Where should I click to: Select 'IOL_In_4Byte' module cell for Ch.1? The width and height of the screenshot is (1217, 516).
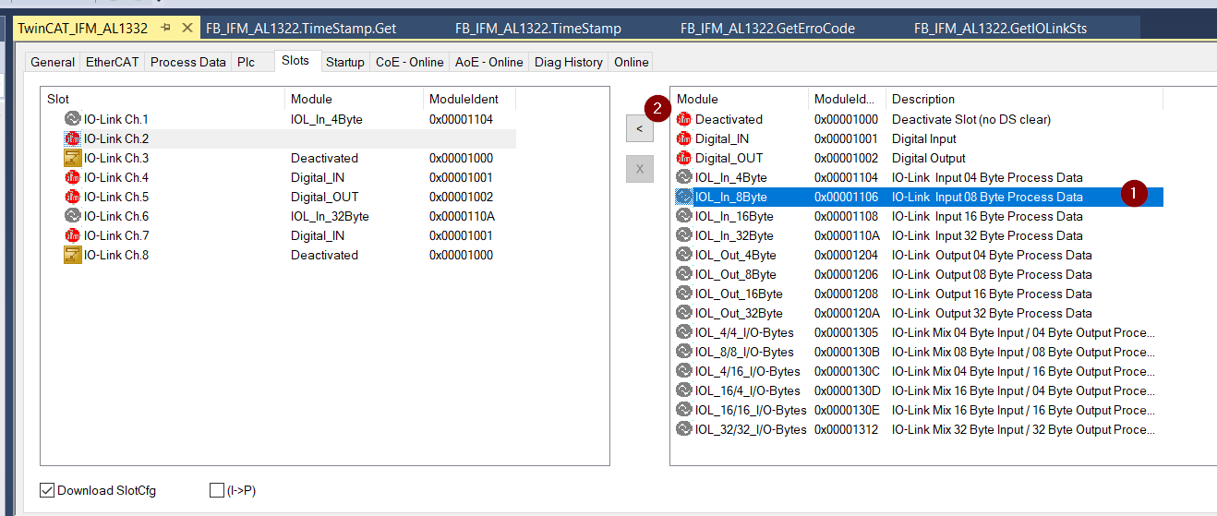click(327, 119)
